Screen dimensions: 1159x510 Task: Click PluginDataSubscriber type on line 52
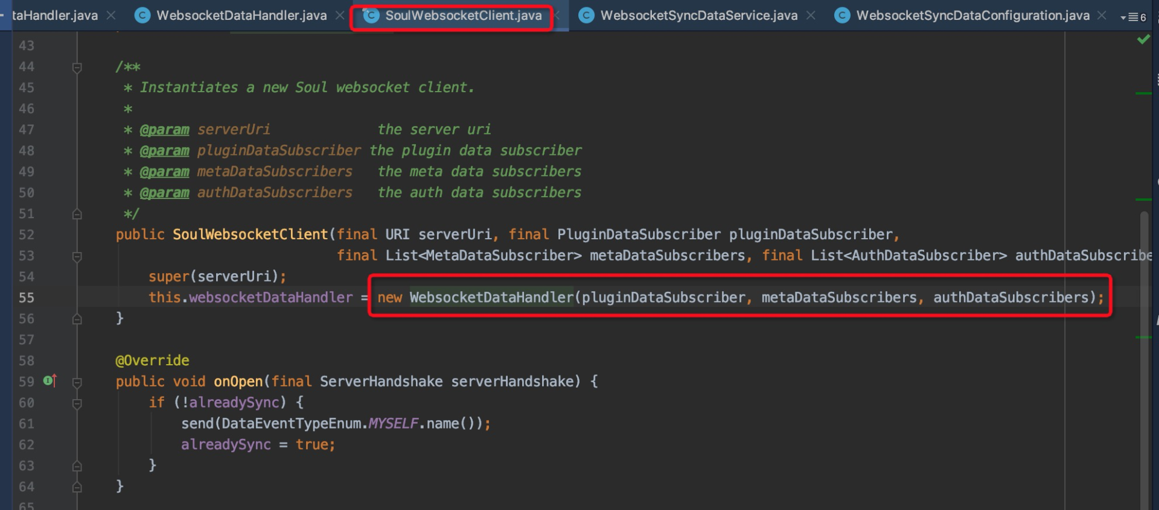(639, 235)
